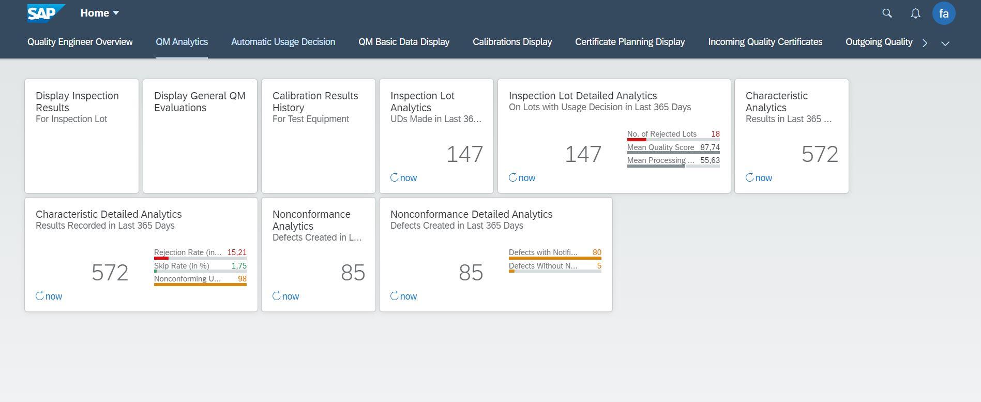The width and height of the screenshot is (981, 402).
Task: Click the 85 value in Nonconformance Detailed Analytics
Action: click(471, 273)
